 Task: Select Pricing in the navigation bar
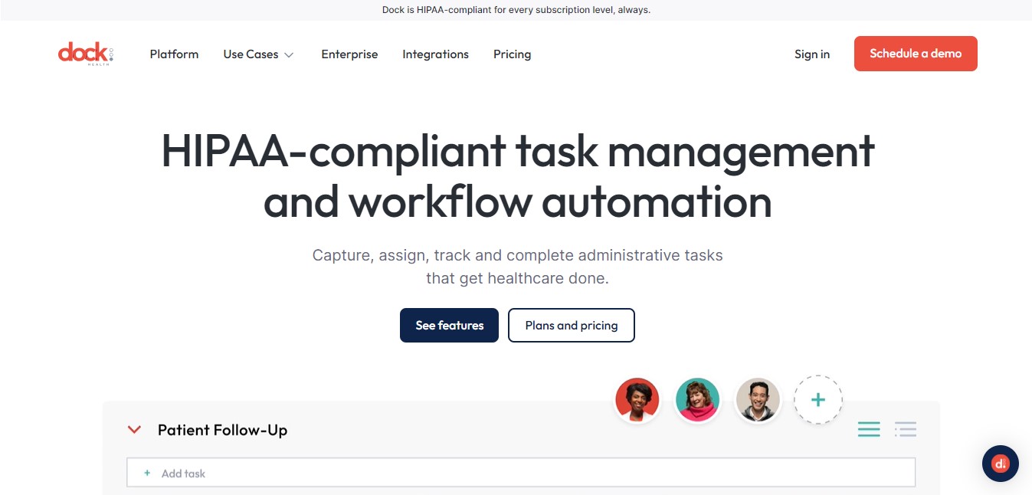pyautogui.click(x=512, y=54)
